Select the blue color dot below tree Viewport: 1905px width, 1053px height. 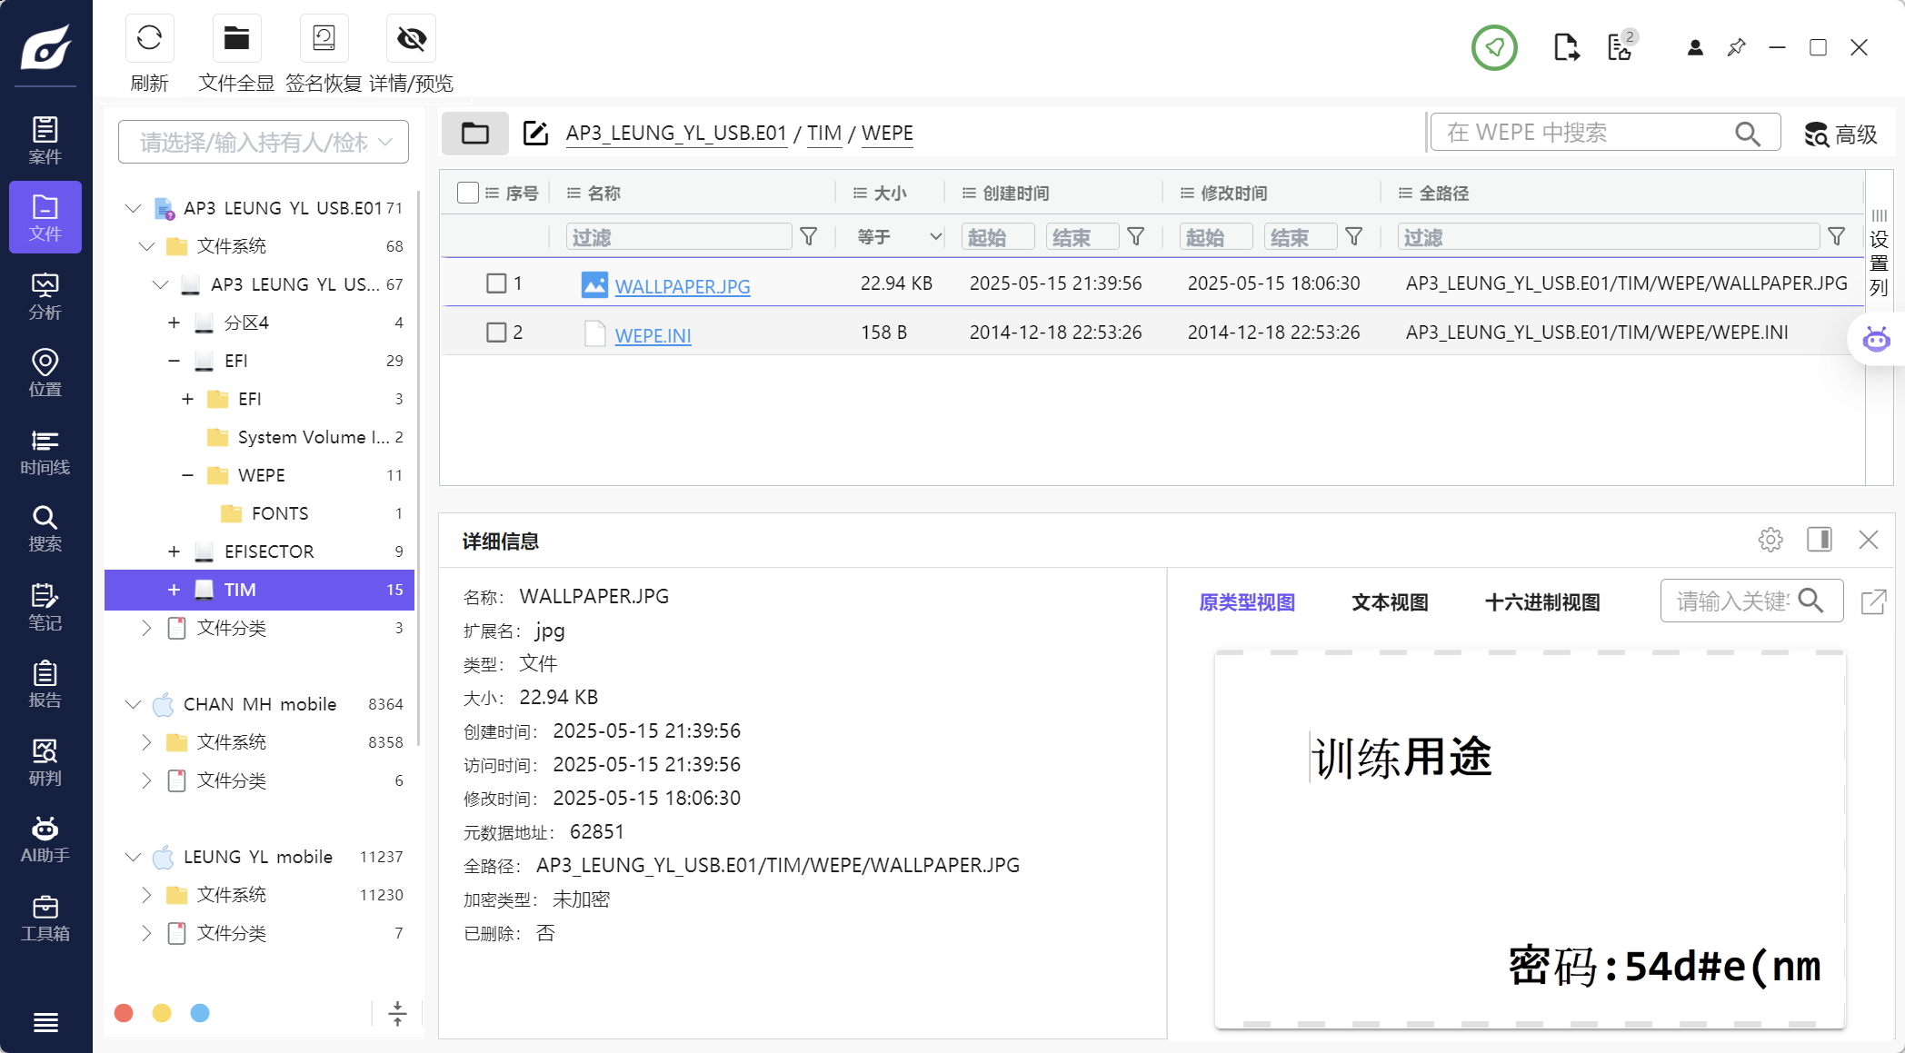(198, 1012)
